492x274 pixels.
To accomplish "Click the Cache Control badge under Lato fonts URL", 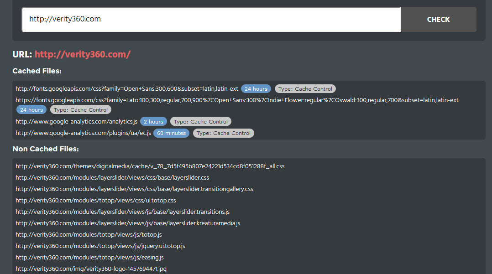I will [x=81, y=110].
